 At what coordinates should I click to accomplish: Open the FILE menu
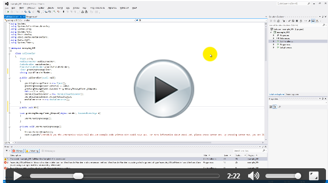point(7,8)
